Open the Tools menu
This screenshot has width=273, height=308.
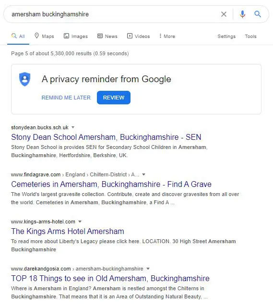coord(250,37)
